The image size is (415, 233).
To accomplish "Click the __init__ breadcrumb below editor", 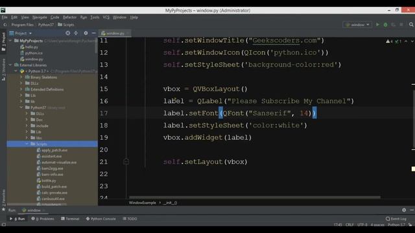I will (170, 203).
